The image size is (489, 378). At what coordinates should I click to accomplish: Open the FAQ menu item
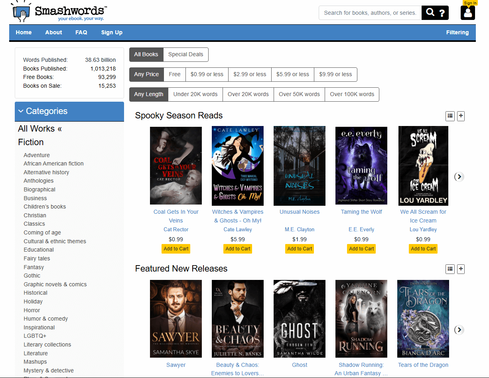81,32
